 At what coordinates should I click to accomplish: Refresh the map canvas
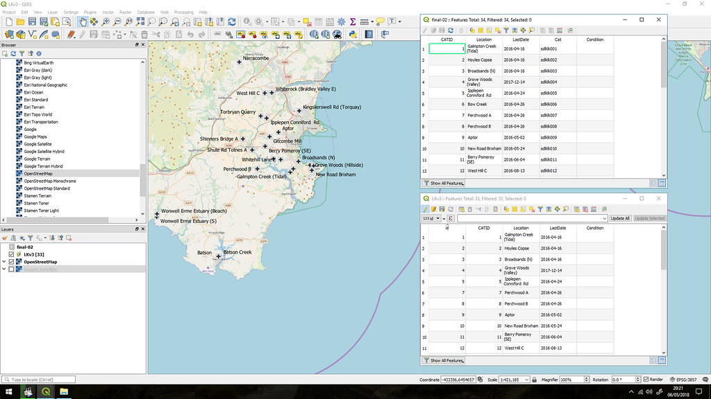click(232, 21)
